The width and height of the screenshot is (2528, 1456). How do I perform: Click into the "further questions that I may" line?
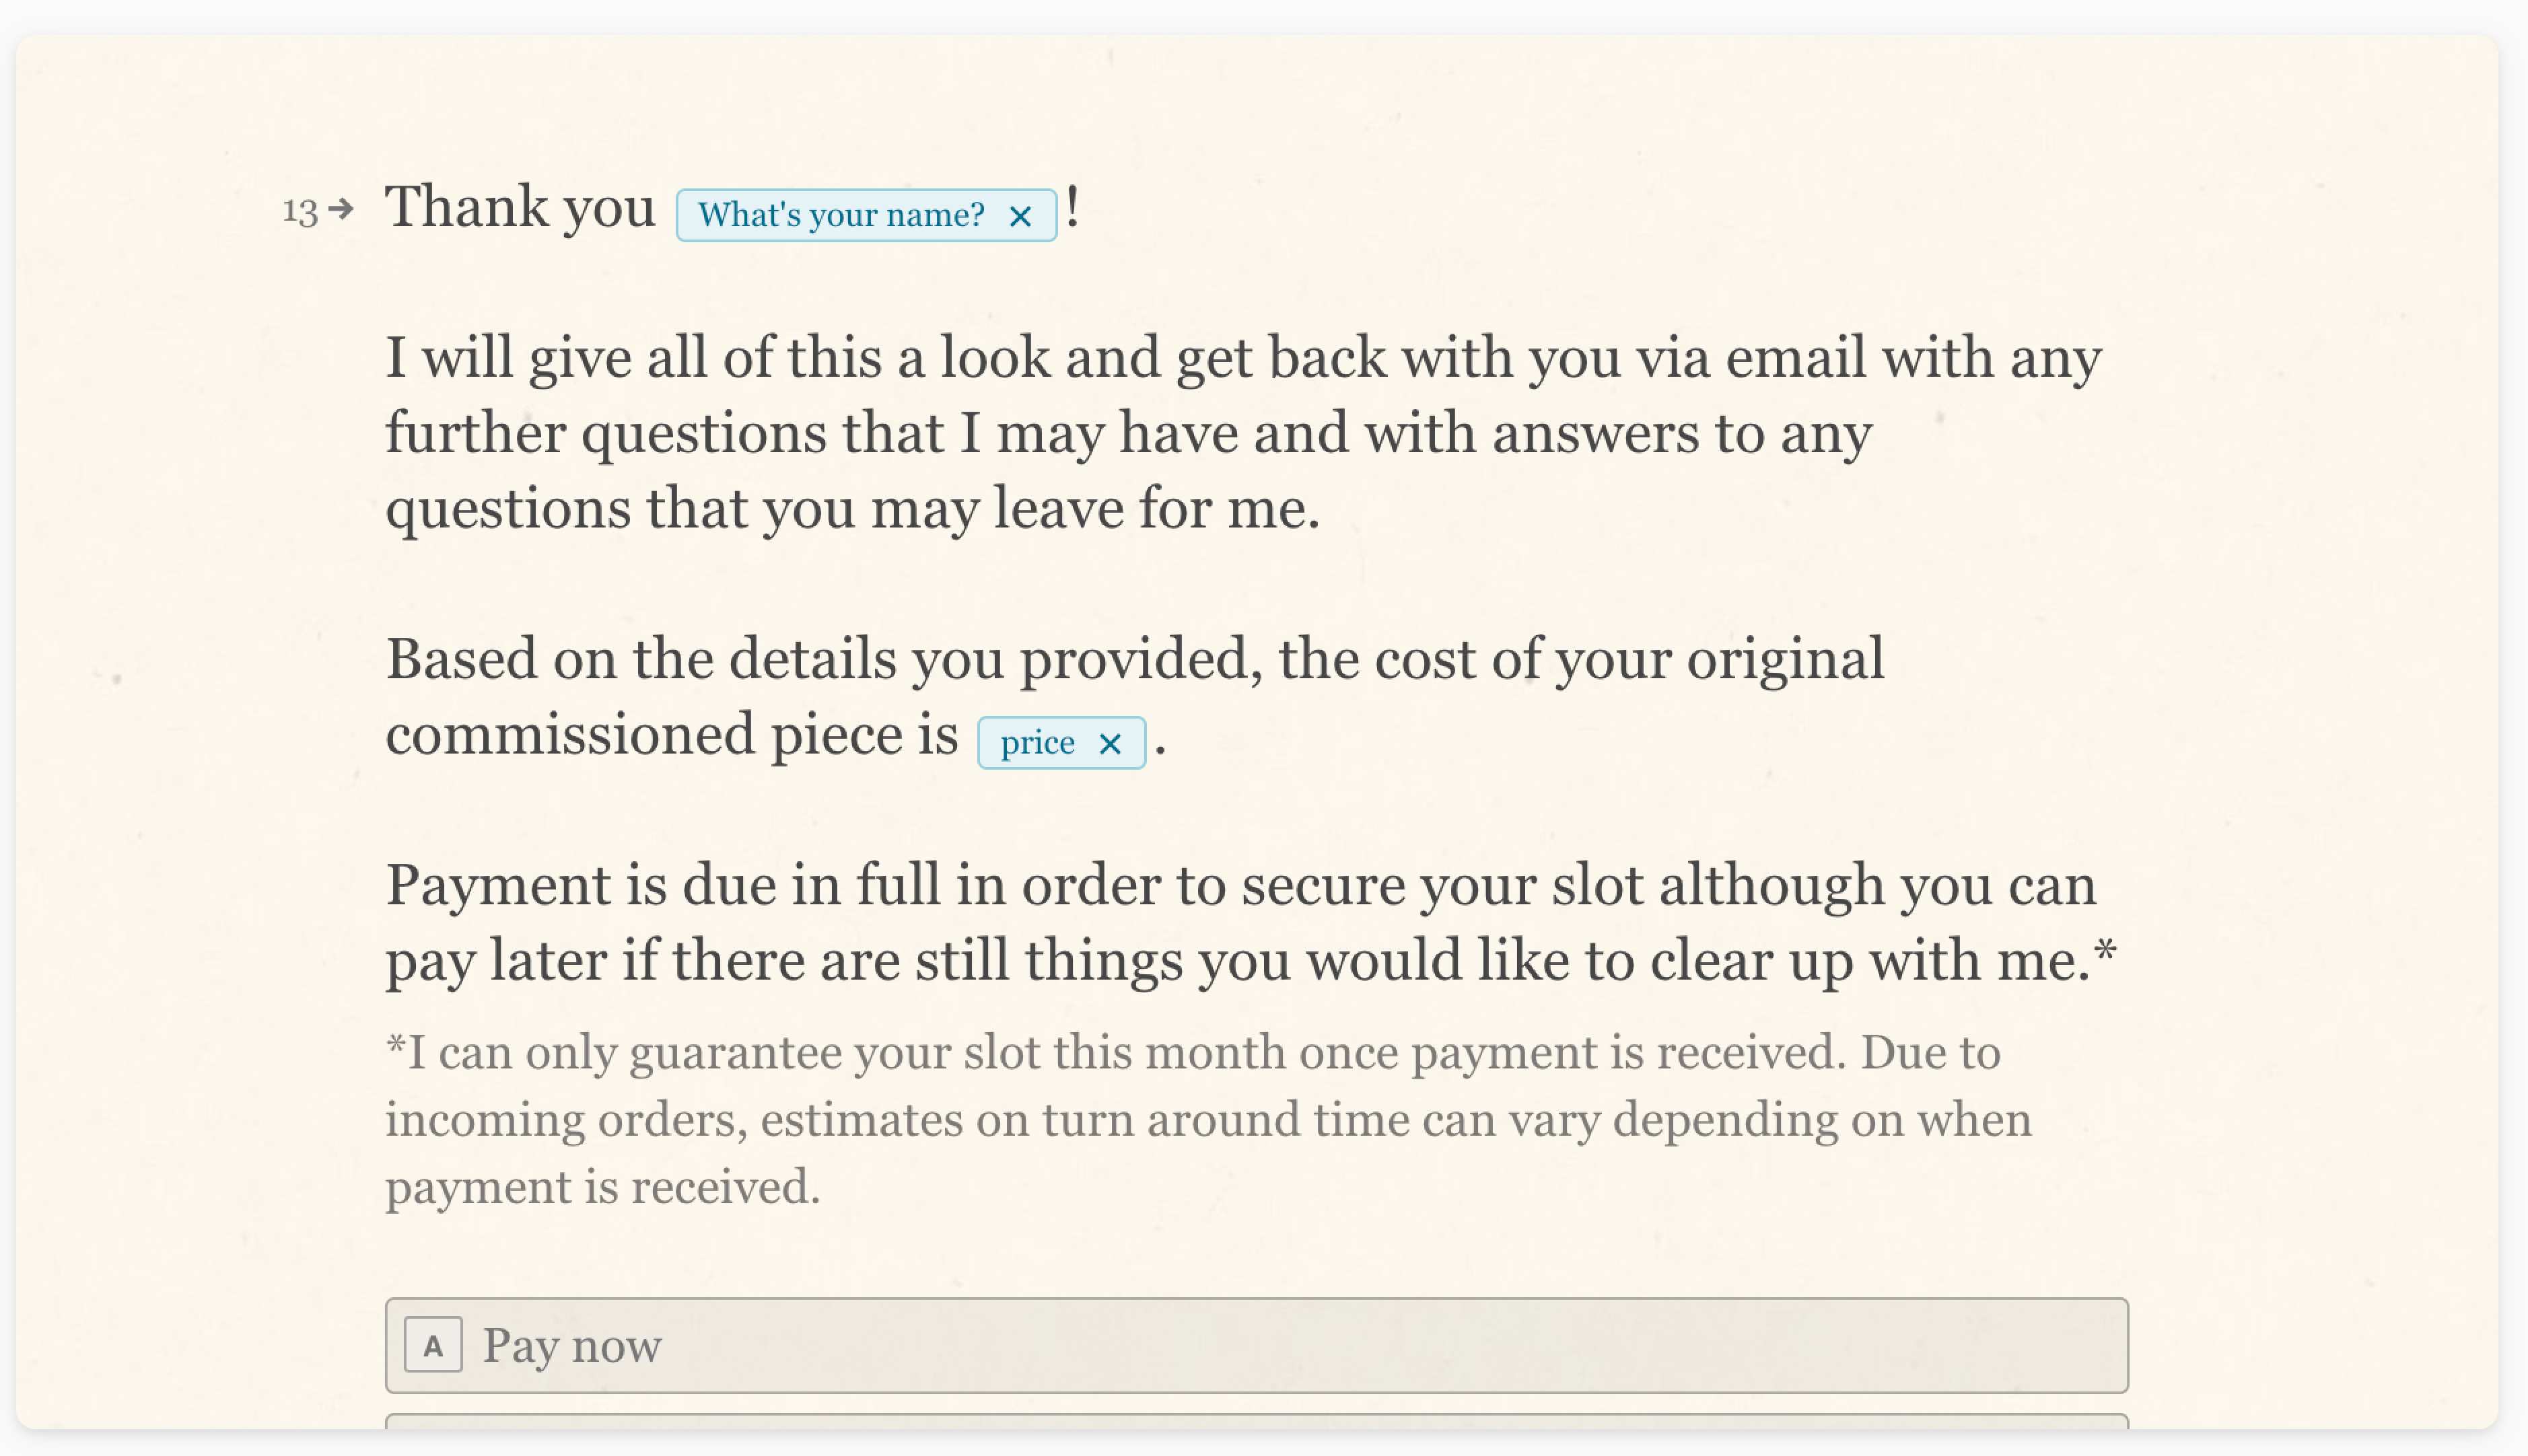pyautogui.click(x=1129, y=433)
